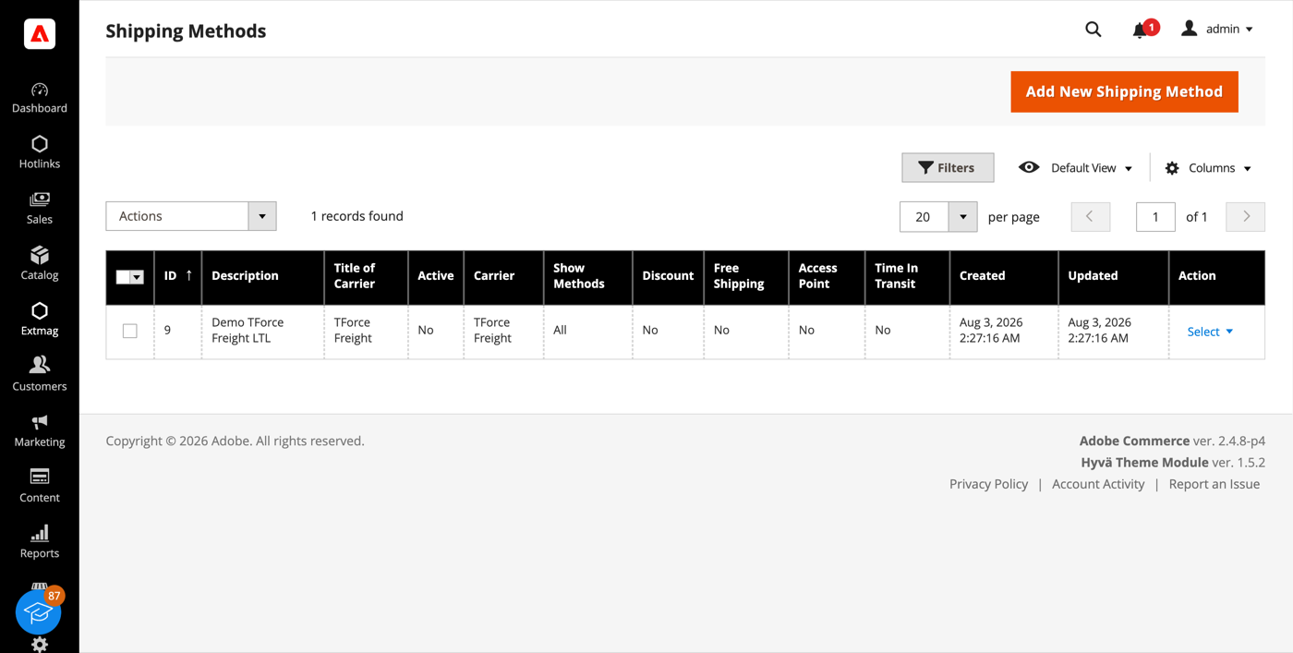
Task: Open the Default View dropdown
Action: pyautogui.click(x=1076, y=168)
